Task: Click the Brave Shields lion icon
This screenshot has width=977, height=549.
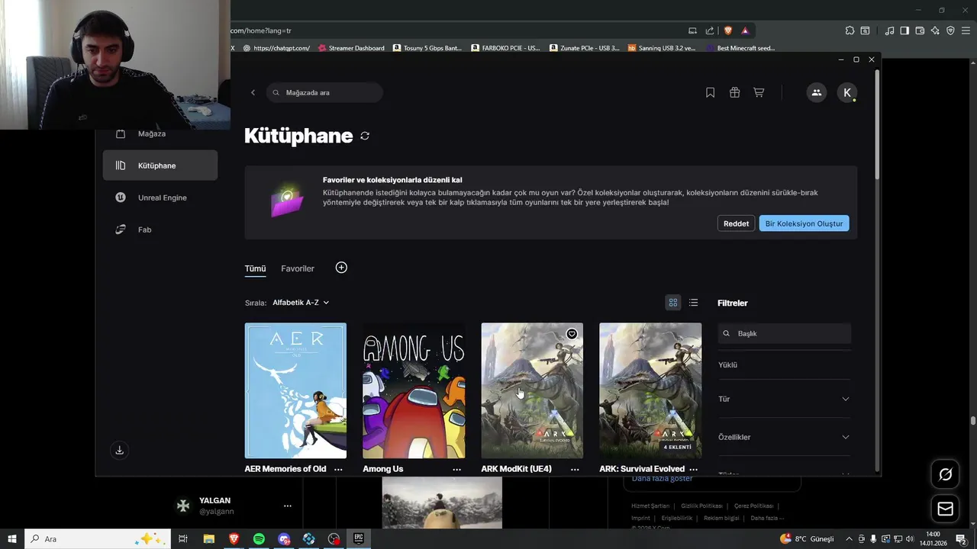Action: [x=728, y=30]
